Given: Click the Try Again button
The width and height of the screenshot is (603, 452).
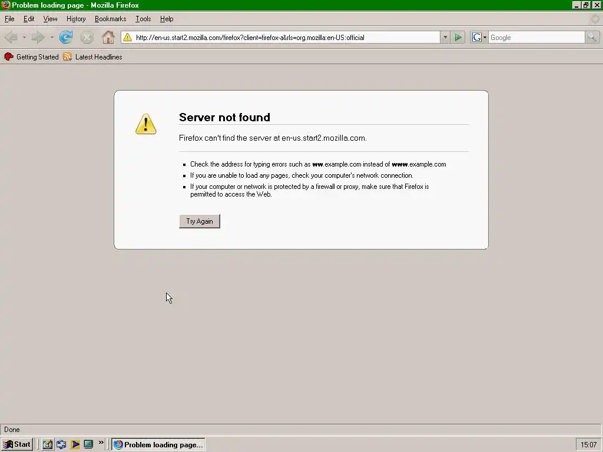Looking at the screenshot, I should pos(200,221).
